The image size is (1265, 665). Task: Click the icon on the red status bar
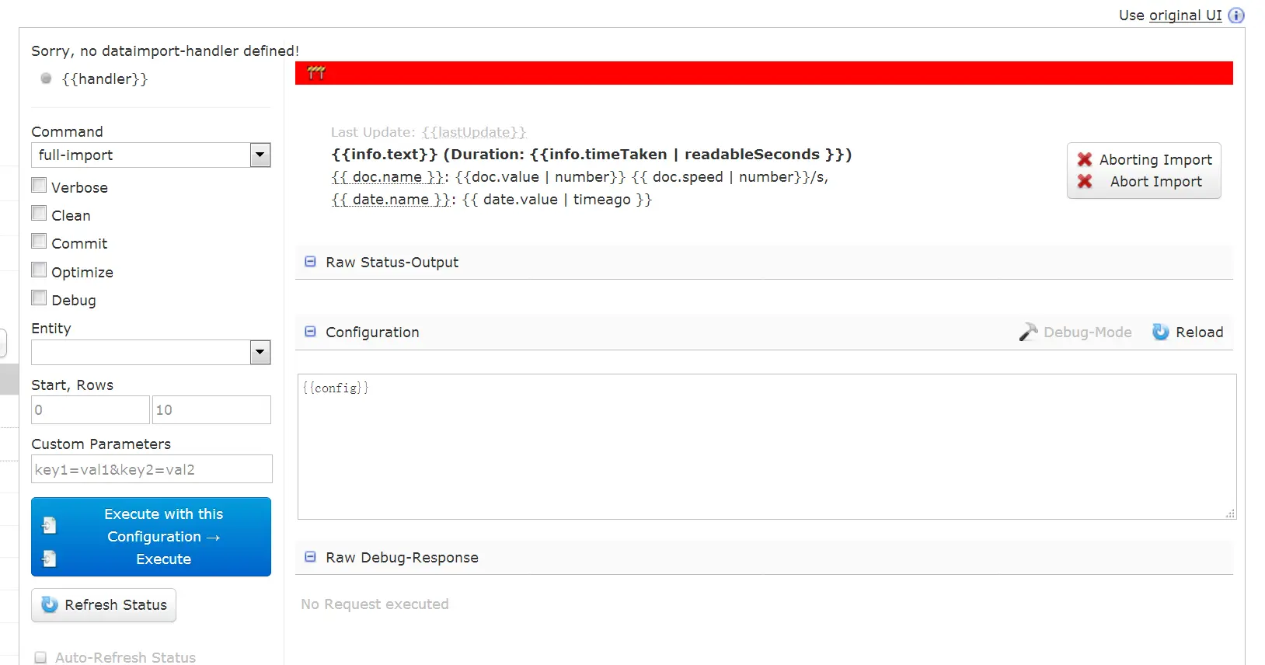point(316,73)
